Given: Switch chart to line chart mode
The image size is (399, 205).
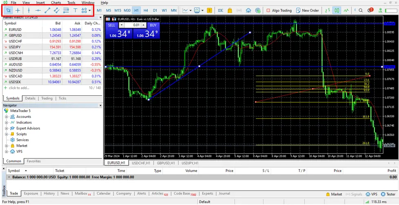Looking at the screenshot, I should point(346,11).
